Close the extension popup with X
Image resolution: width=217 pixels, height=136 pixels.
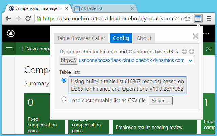pos(195,36)
